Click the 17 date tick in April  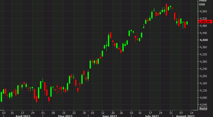pyautogui.click(x=22, y=113)
